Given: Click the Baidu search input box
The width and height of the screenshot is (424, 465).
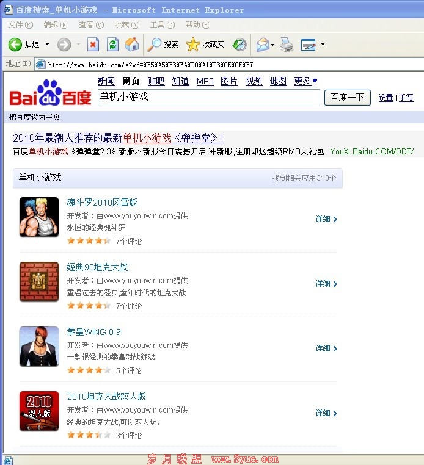Looking at the screenshot, I should (x=209, y=98).
